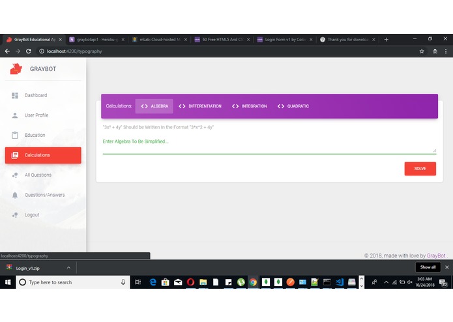This screenshot has height=322, width=453.
Task: Switch to the 60 Free HTML5 And CSS tab
Action: coord(222,40)
